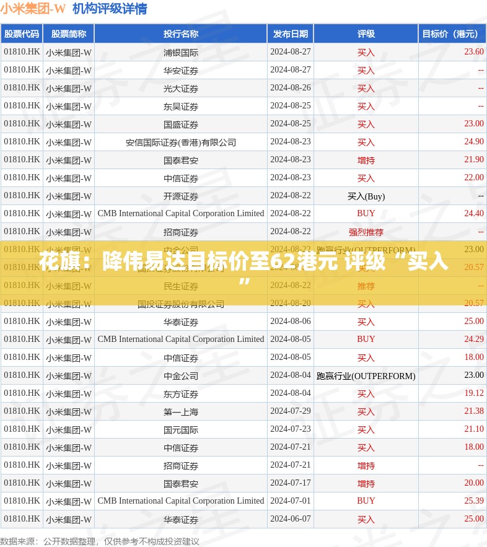
Task: Click the 买入(Buy) rating cell
Action: coord(366,196)
